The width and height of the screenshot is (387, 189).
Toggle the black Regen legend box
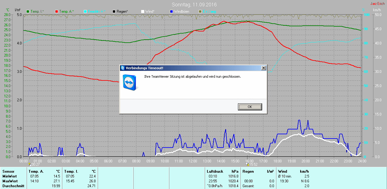coord(114,11)
